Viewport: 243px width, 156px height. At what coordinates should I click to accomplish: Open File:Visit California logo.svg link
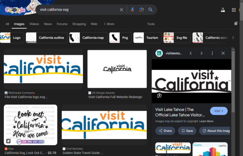[26, 97]
